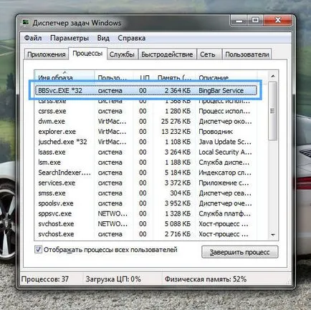Select the explorer.exe process
311x310 pixels.
point(146,132)
